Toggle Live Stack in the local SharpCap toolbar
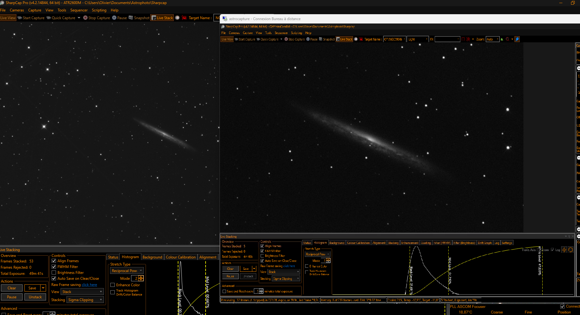 pyautogui.click(x=162, y=18)
